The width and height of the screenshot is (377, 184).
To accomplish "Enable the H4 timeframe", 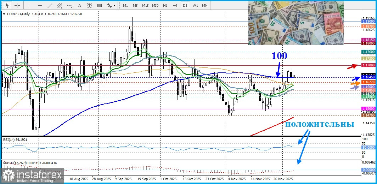I will coord(175,5).
